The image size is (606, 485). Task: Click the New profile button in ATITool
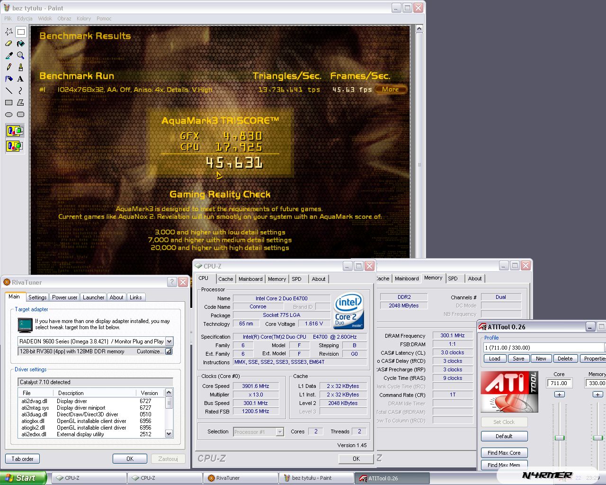pyautogui.click(x=541, y=359)
